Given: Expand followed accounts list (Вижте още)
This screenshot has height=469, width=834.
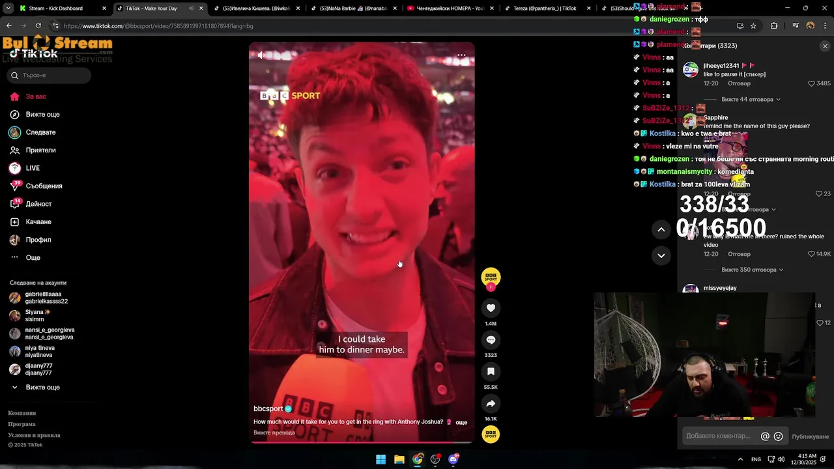Looking at the screenshot, I should pos(42,388).
